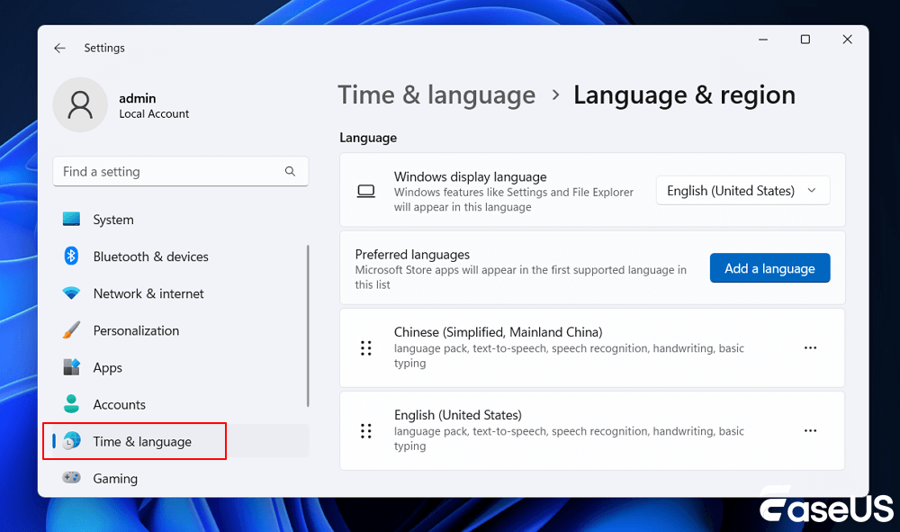Screen dimensions: 900x532
Task: Maximize the Settings window
Action: point(805,40)
